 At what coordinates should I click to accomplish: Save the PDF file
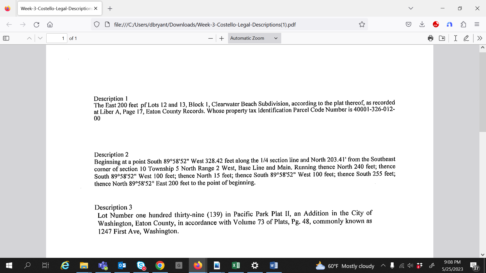coord(442,38)
